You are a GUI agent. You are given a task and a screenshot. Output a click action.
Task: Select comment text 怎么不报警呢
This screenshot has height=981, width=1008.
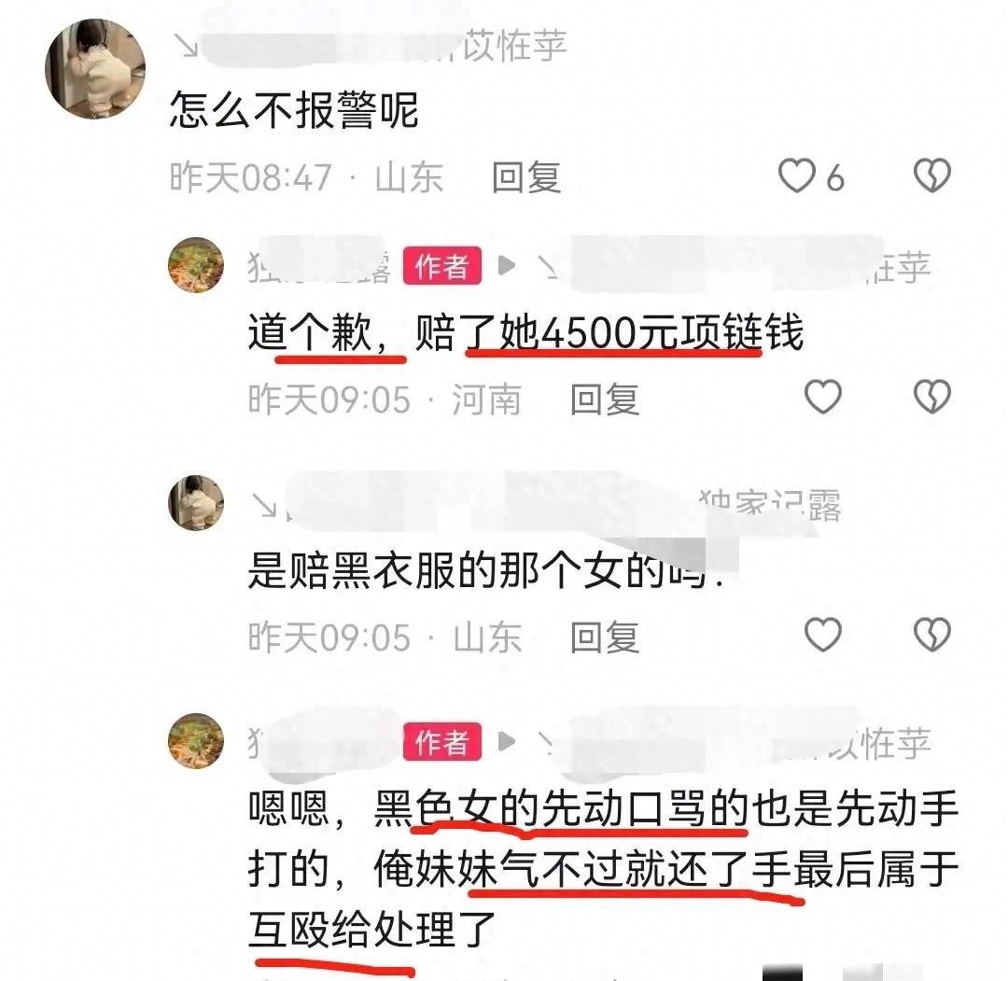(294, 110)
